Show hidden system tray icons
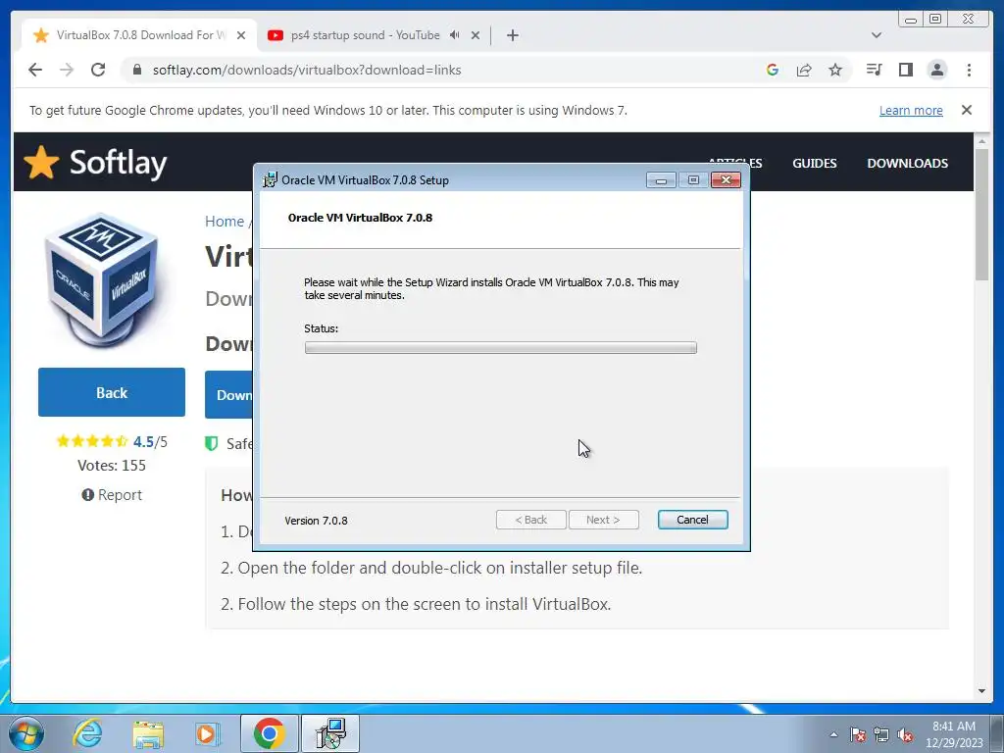Screen dimensions: 1004x753 coord(833,734)
